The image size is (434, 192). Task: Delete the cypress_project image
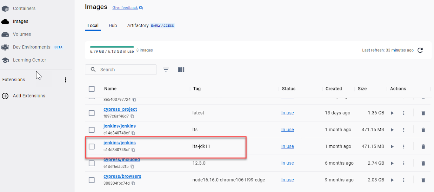[423, 113]
